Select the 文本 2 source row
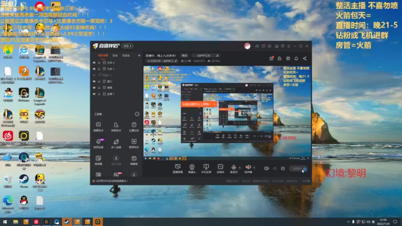The width and height of the screenshot is (402, 226). click(117, 62)
